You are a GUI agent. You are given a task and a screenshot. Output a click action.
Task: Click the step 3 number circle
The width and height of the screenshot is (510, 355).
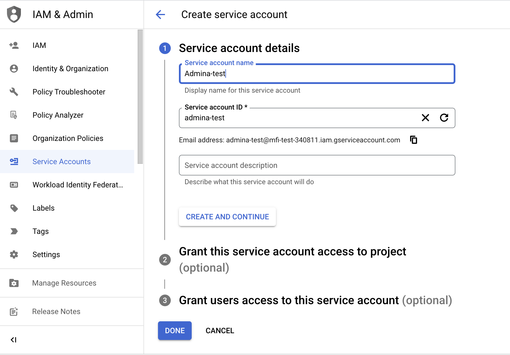click(x=165, y=300)
